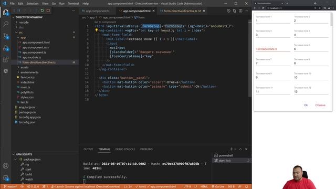Click the Отмена button in browser form
Viewport: 336px width, 189px height.
(320, 105)
